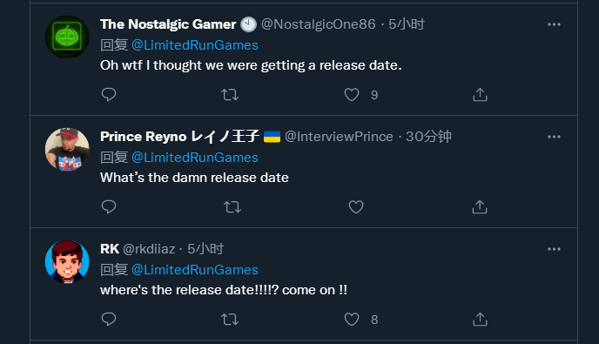The image size is (599, 344).
Task: View RK's pixel-art profile avatar
Action: point(67,262)
